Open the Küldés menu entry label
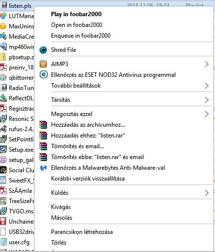Screen dimensions: 215x252 coord(59,193)
